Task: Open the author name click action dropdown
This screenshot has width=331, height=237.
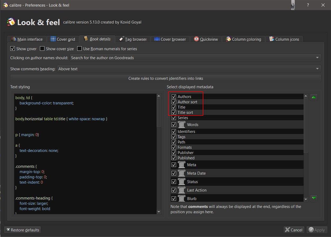Action: [x=195, y=58]
